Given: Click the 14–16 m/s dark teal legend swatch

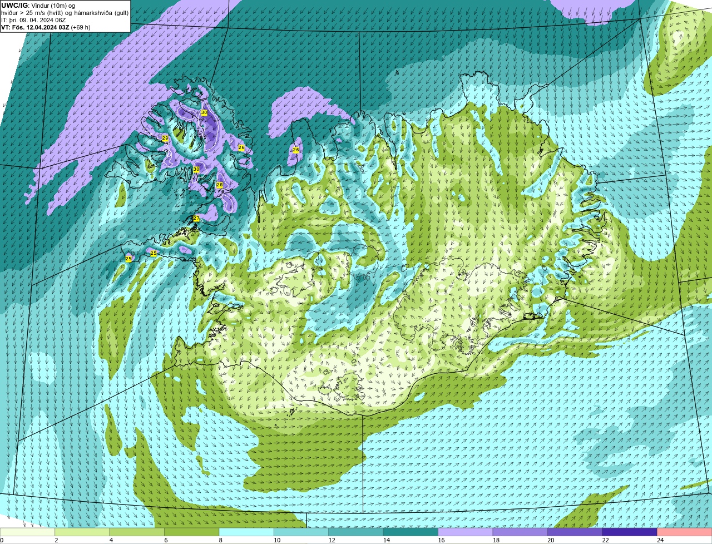Looking at the screenshot, I should pyautogui.click(x=411, y=532).
